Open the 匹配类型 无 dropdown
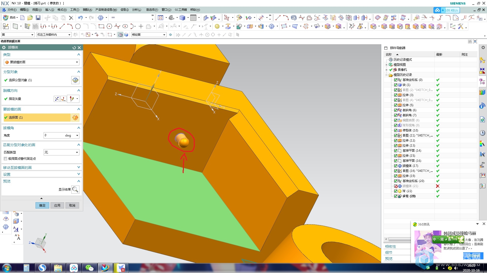The image size is (487, 273). (61, 152)
